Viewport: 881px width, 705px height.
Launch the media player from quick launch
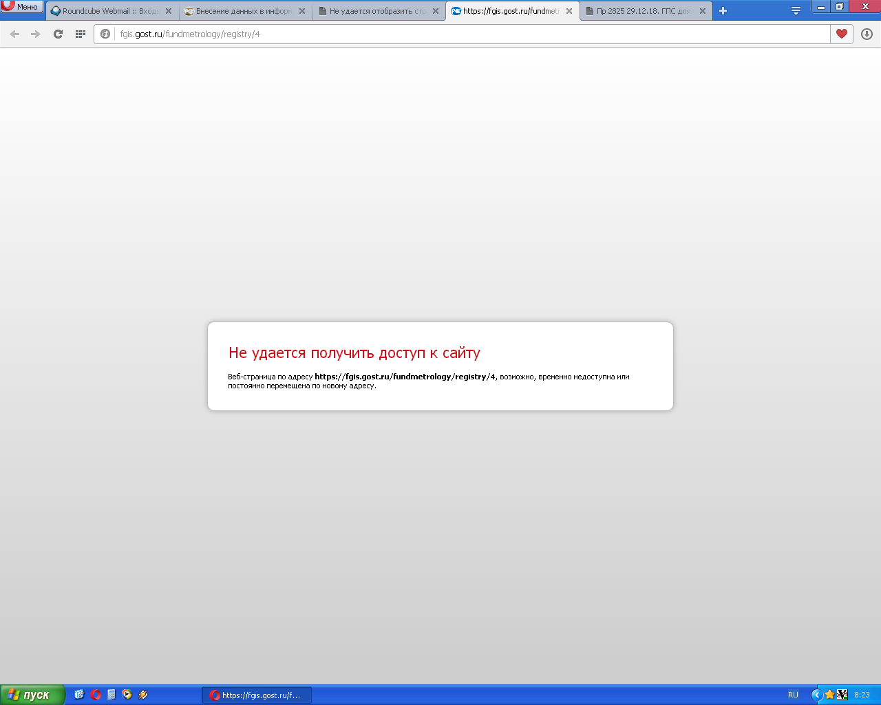pyautogui.click(x=127, y=695)
